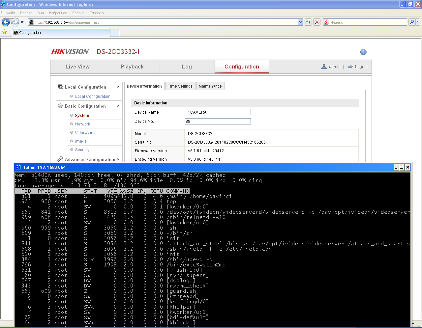422x328 pixels.
Task: Click the Device No. input field
Action: pos(218,122)
